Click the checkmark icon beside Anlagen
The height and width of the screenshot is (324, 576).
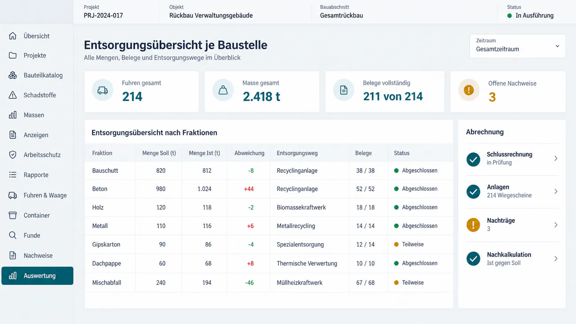click(473, 192)
